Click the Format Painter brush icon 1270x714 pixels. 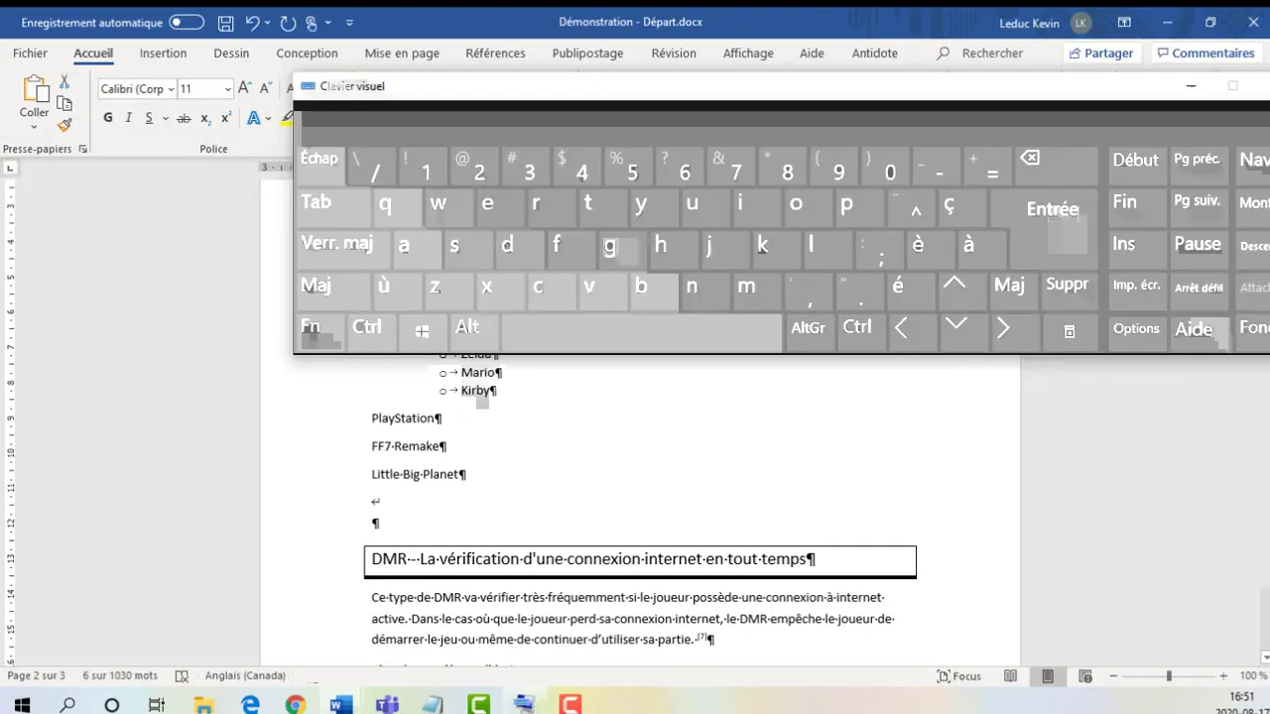[64, 125]
